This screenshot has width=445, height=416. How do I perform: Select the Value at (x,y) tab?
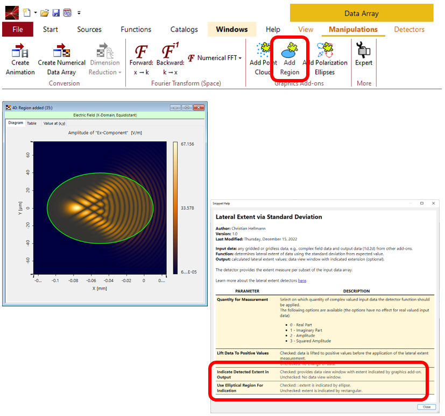[x=54, y=123]
